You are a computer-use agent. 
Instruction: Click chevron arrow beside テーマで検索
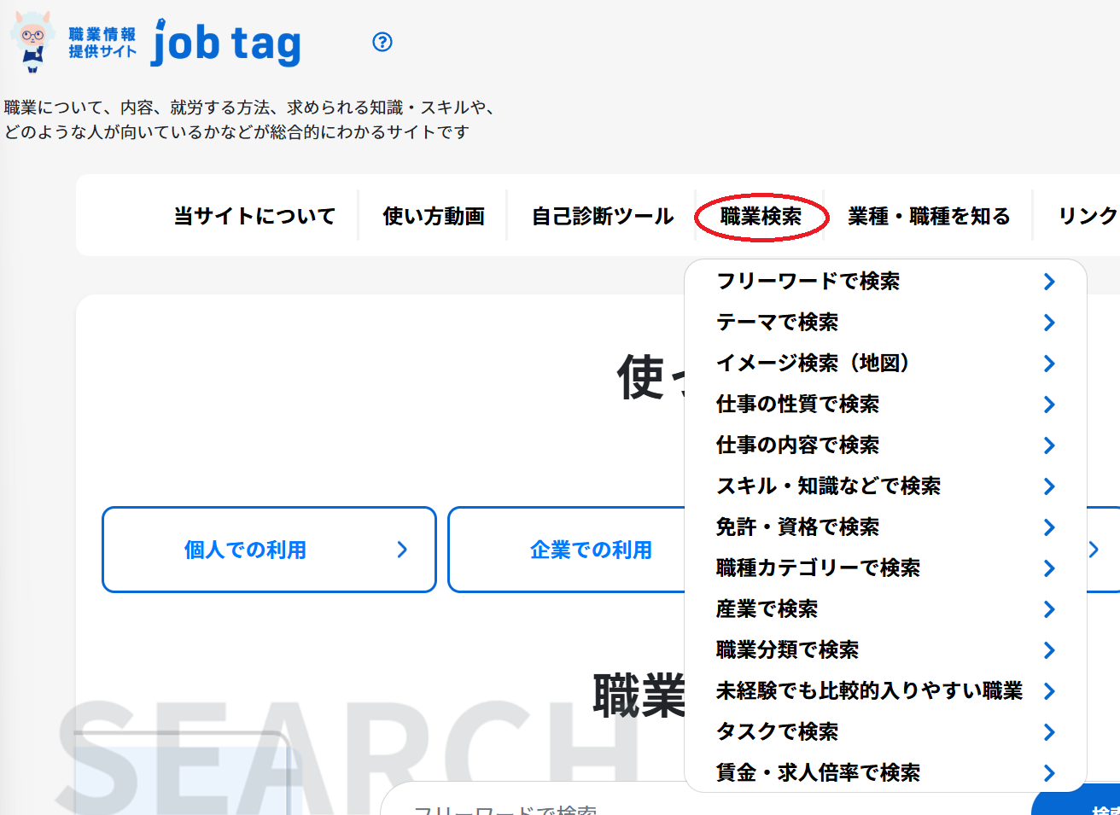[1049, 323]
